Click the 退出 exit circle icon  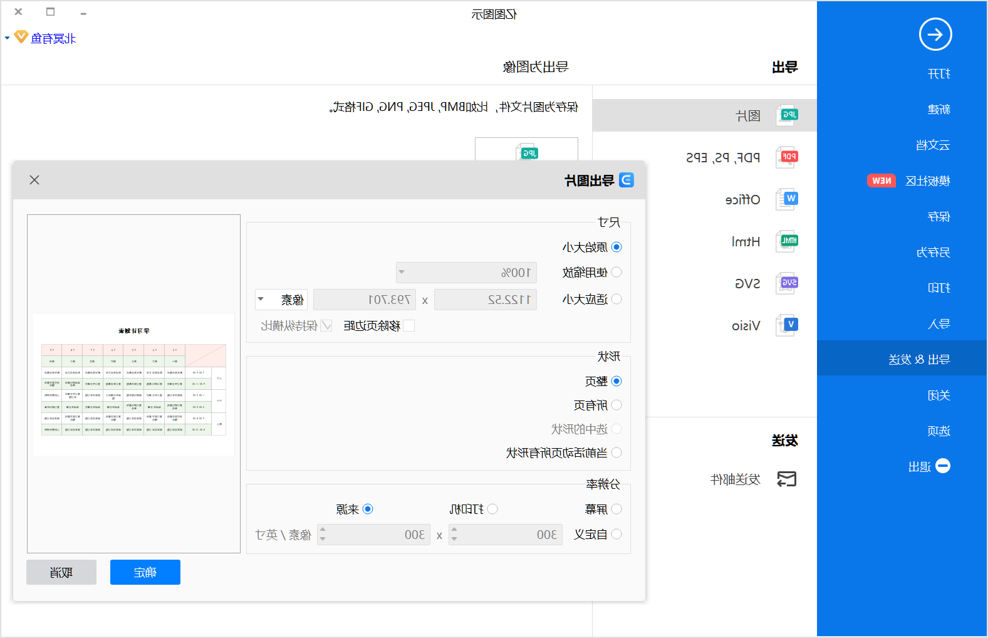[943, 466]
